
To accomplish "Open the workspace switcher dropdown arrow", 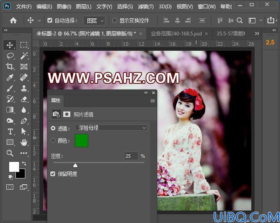I will pyautogui.click(x=261, y=20).
